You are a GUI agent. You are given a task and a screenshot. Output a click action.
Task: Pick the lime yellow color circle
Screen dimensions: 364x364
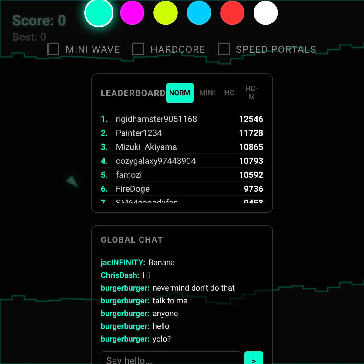click(166, 13)
